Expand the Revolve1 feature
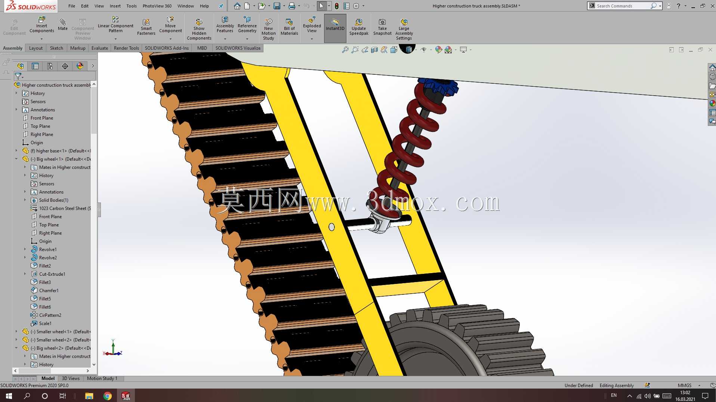The width and height of the screenshot is (716, 402). pyautogui.click(x=25, y=249)
